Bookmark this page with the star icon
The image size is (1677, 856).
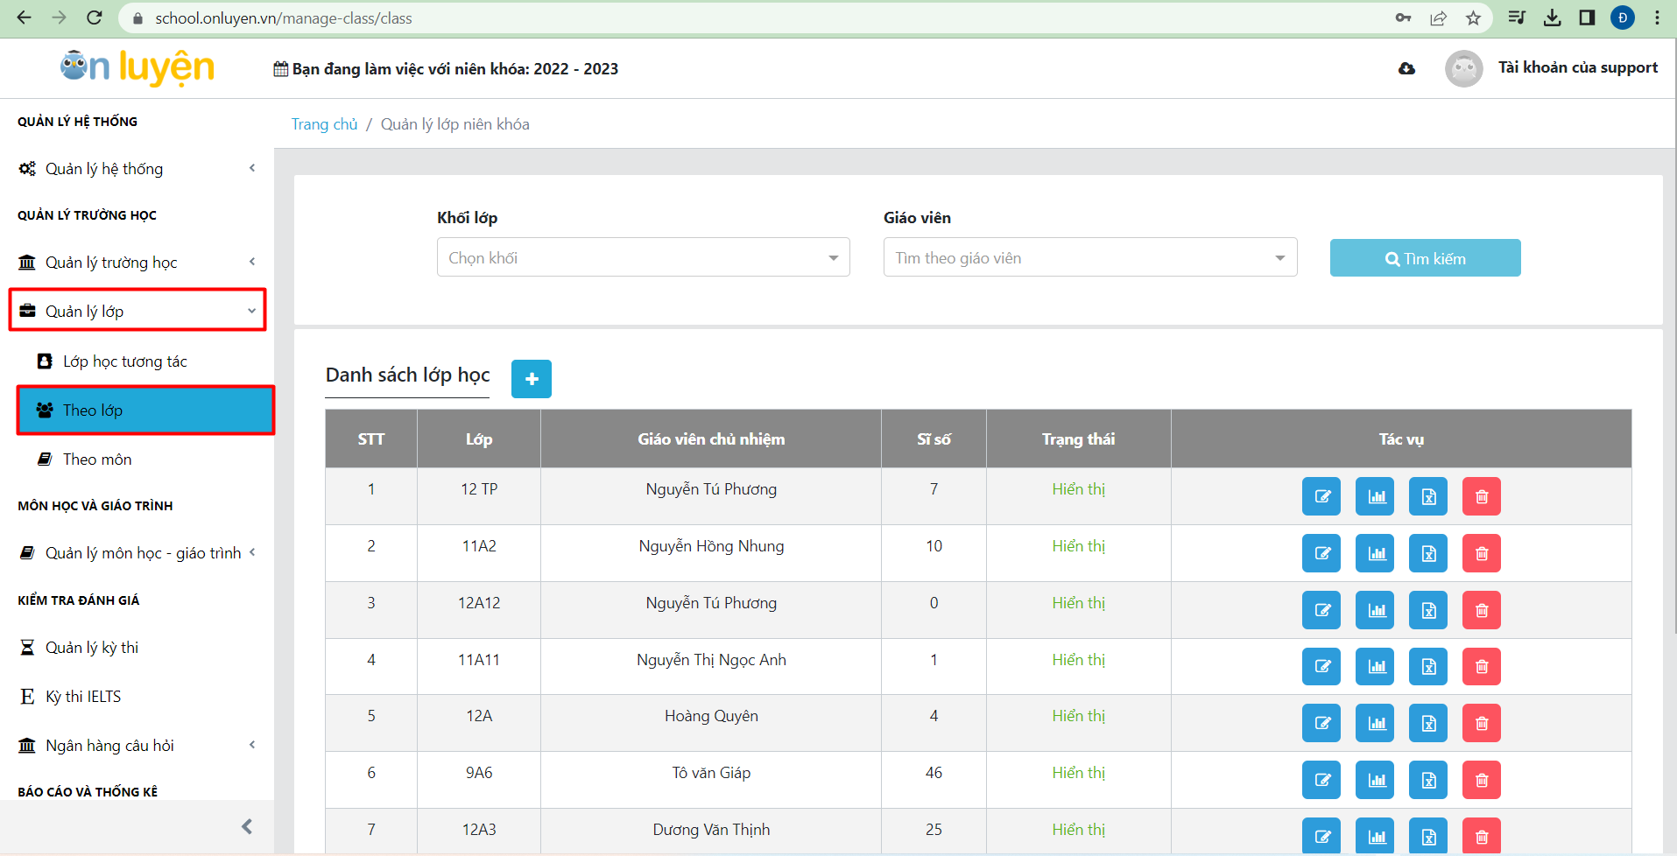point(1474,18)
